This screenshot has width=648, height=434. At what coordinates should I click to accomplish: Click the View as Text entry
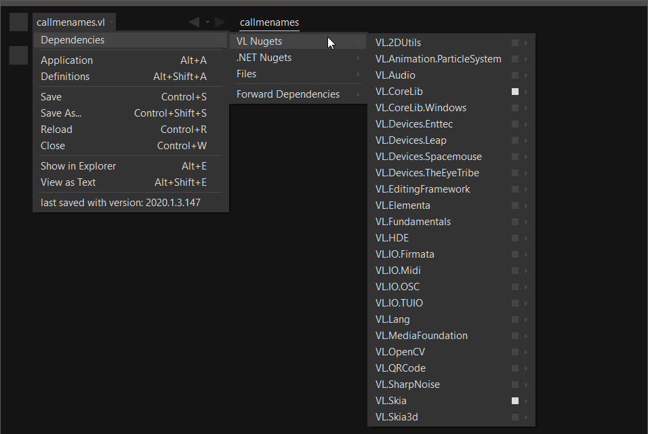coord(68,182)
